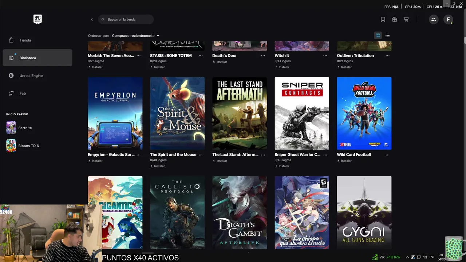This screenshot has height=262, width=466.
Task: Open options menu for Death's Door
Action: (263, 56)
